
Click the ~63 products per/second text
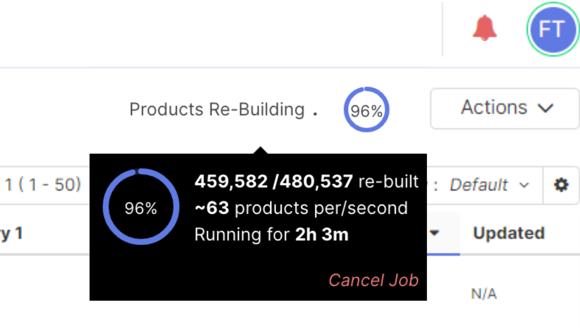(301, 208)
